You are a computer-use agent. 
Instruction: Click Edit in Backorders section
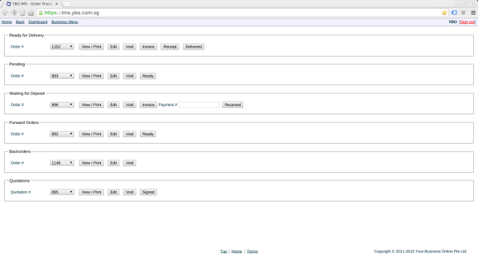(113, 163)
